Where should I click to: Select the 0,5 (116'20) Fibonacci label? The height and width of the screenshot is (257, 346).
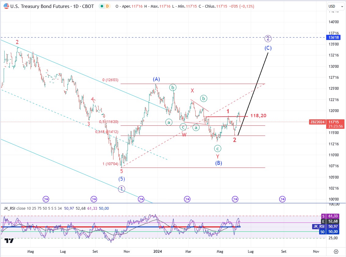[x=109, y=122]
